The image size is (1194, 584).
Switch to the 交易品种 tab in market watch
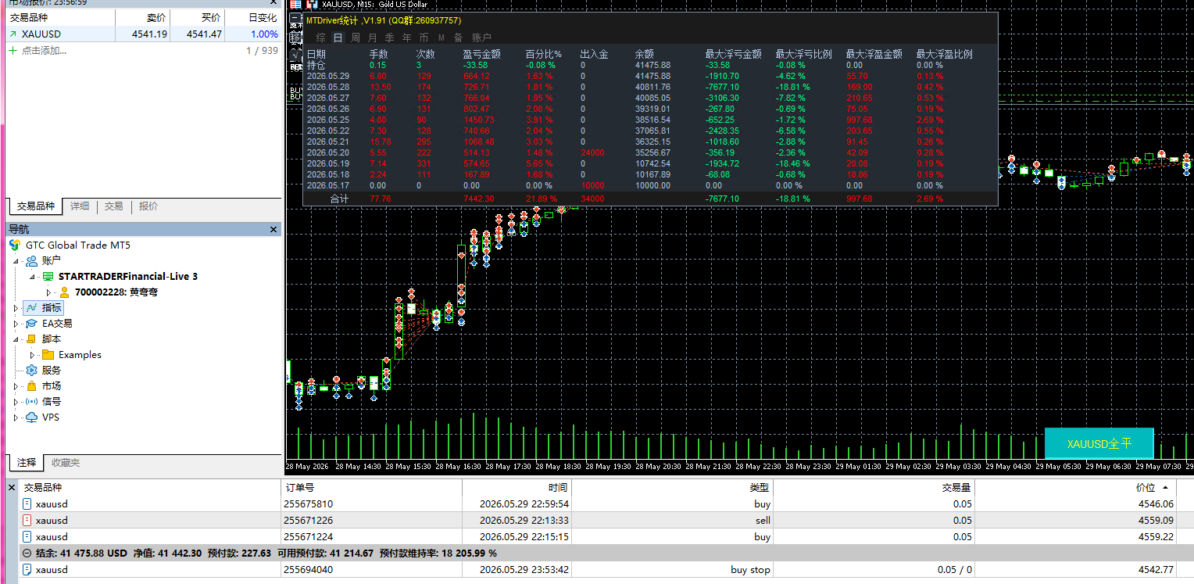pos(36,206)
